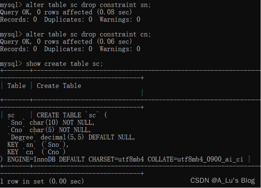The image size is (261, 188).
Task: Click the 'alter table sc drop constraint cn;' command
Action: point(88,34)
